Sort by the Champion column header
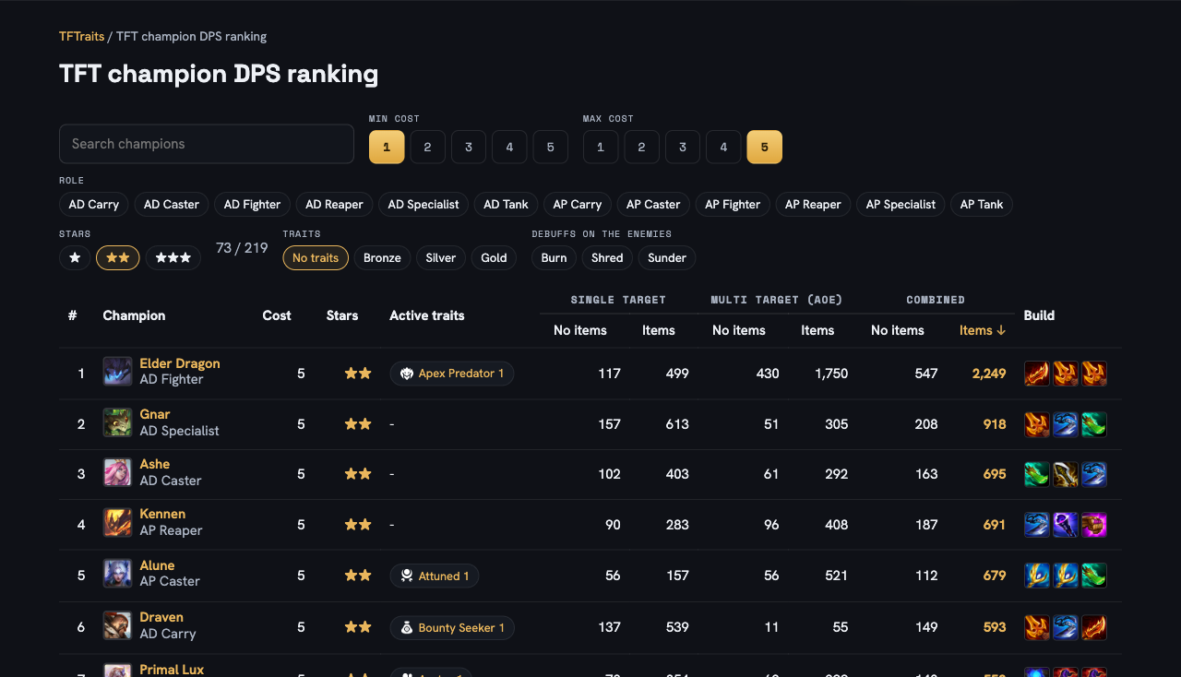Viewport: 1181px width, 677px height. [134, 315]
